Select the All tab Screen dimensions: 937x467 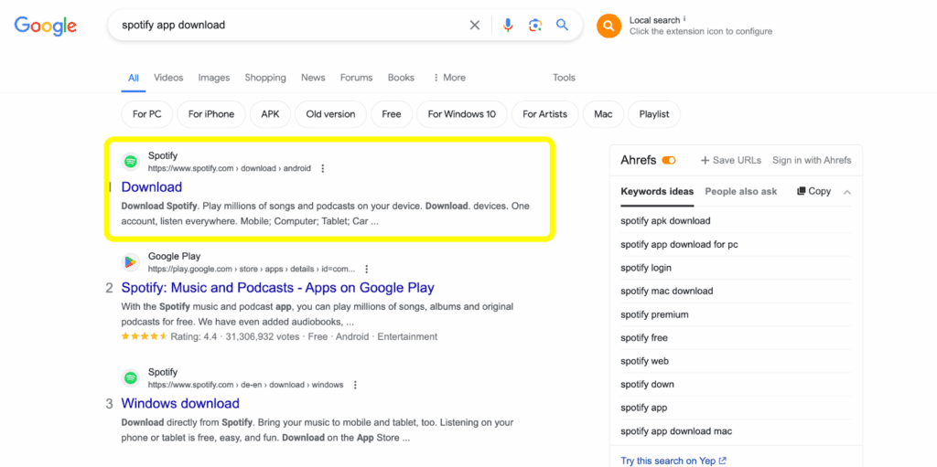click(x=134, y=79)
